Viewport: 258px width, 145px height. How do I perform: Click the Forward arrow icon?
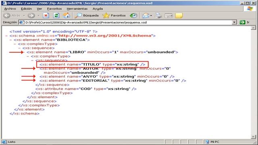[31, 15]
